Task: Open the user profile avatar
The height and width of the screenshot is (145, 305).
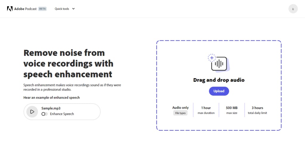Action: point(293,9)
